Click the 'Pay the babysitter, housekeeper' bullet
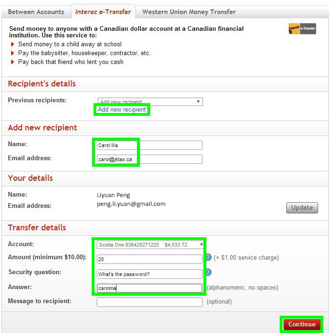 (84, 53)
